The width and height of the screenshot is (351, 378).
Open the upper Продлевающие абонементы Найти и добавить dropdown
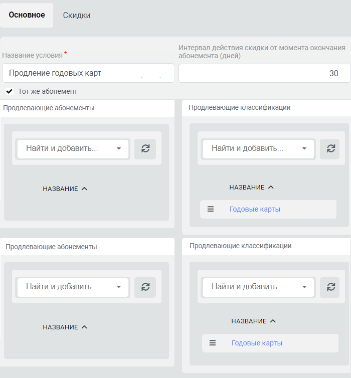73,149
